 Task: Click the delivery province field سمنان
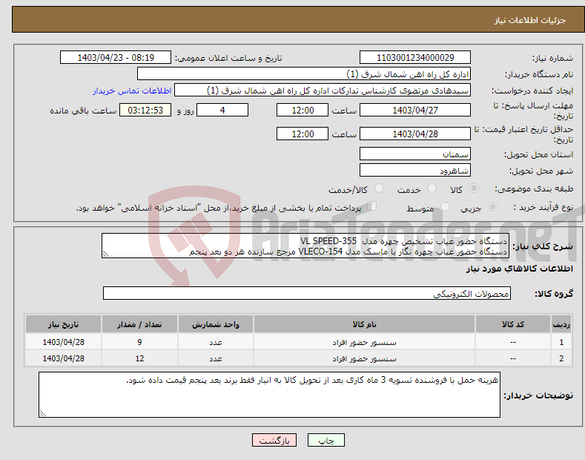[x=415, y=154]
